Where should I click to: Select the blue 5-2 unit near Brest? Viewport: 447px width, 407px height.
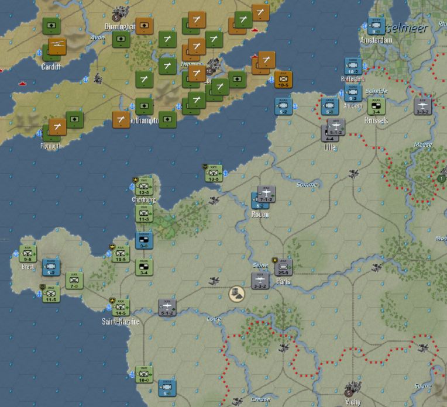tap(51, 267)
